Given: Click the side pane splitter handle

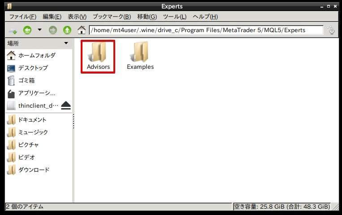Looking at the screenshot, I should [x=74, y=121].
